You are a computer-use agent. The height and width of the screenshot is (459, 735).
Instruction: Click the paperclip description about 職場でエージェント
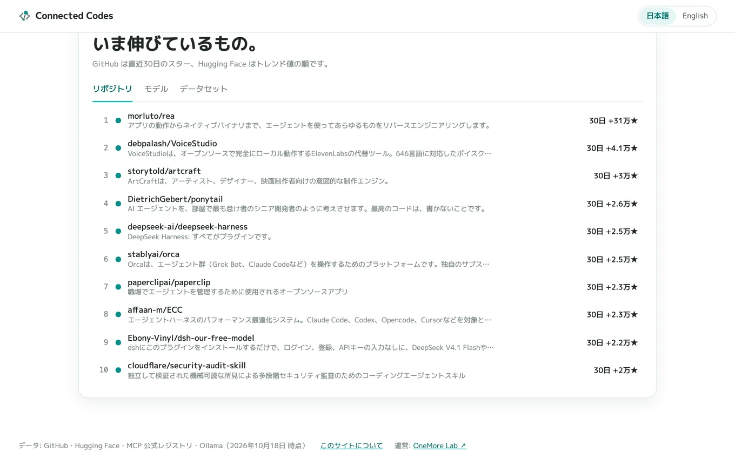238,292
